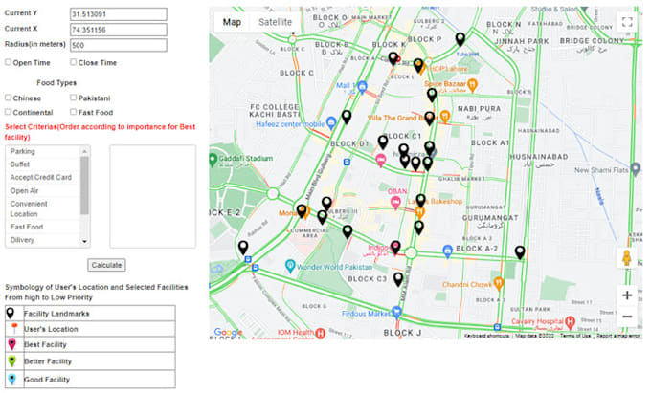Enable the Open Time checkbox
651x393 pixels.
point(8,62)
